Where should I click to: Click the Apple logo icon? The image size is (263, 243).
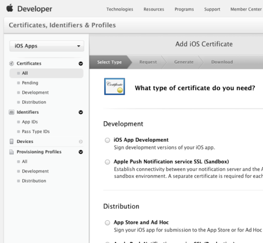click(x=10, y=8)
